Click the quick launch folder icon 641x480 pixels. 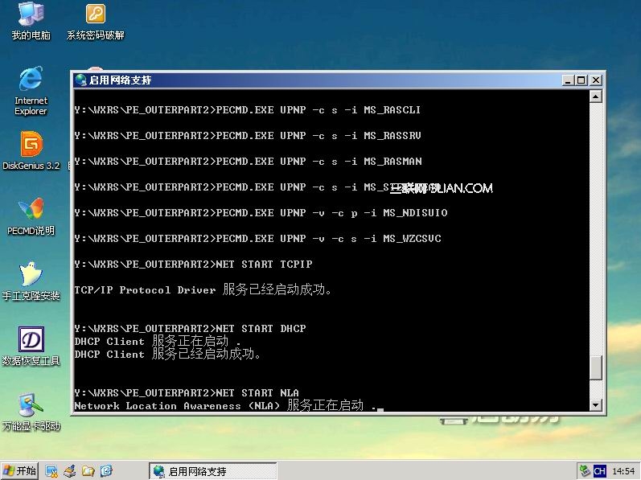coord(88,471)
